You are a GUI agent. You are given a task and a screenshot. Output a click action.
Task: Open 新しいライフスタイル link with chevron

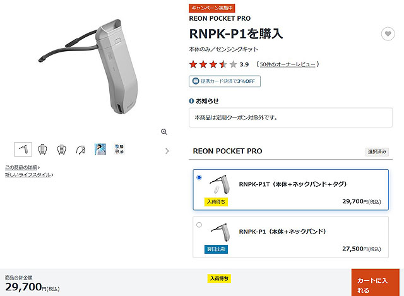point(29,175)
